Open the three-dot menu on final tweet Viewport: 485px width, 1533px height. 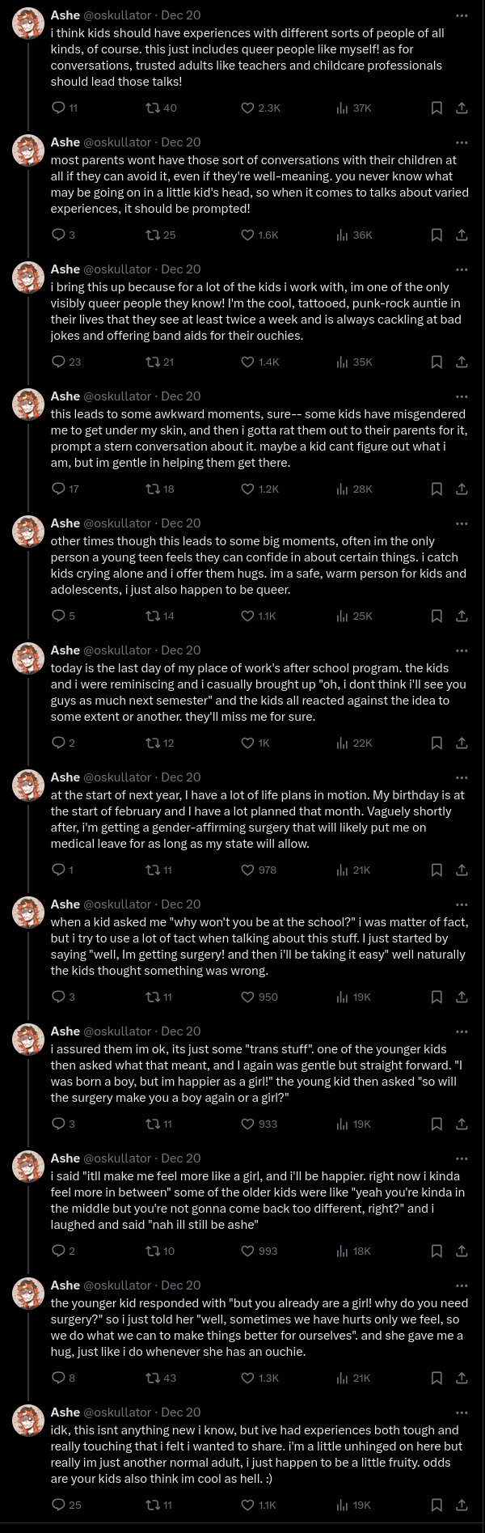[462, 1412]
